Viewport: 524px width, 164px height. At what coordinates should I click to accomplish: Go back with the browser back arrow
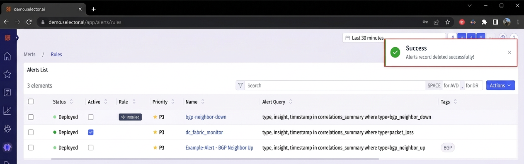6,22
